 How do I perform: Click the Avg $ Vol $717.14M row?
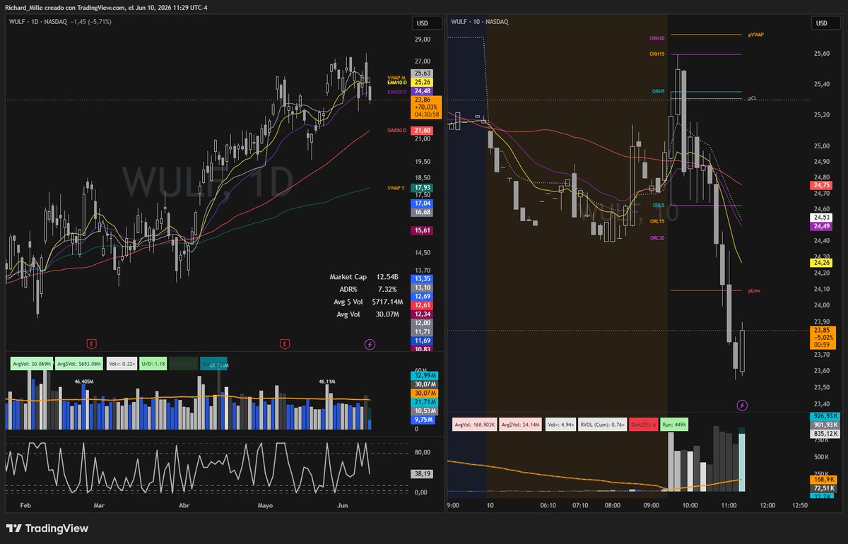click(x=367, y=302)
